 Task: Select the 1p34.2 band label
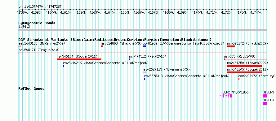[x=24, y=27]
